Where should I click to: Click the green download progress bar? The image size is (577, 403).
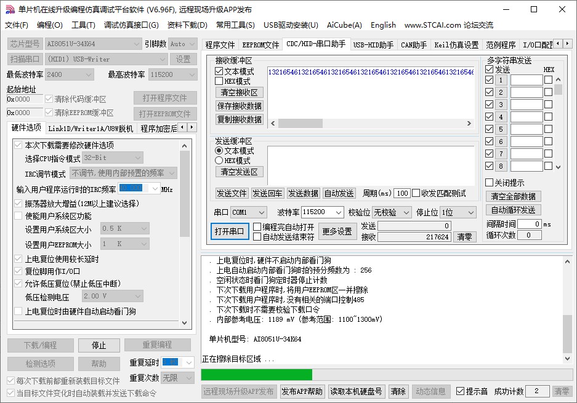tap(256, 374)
